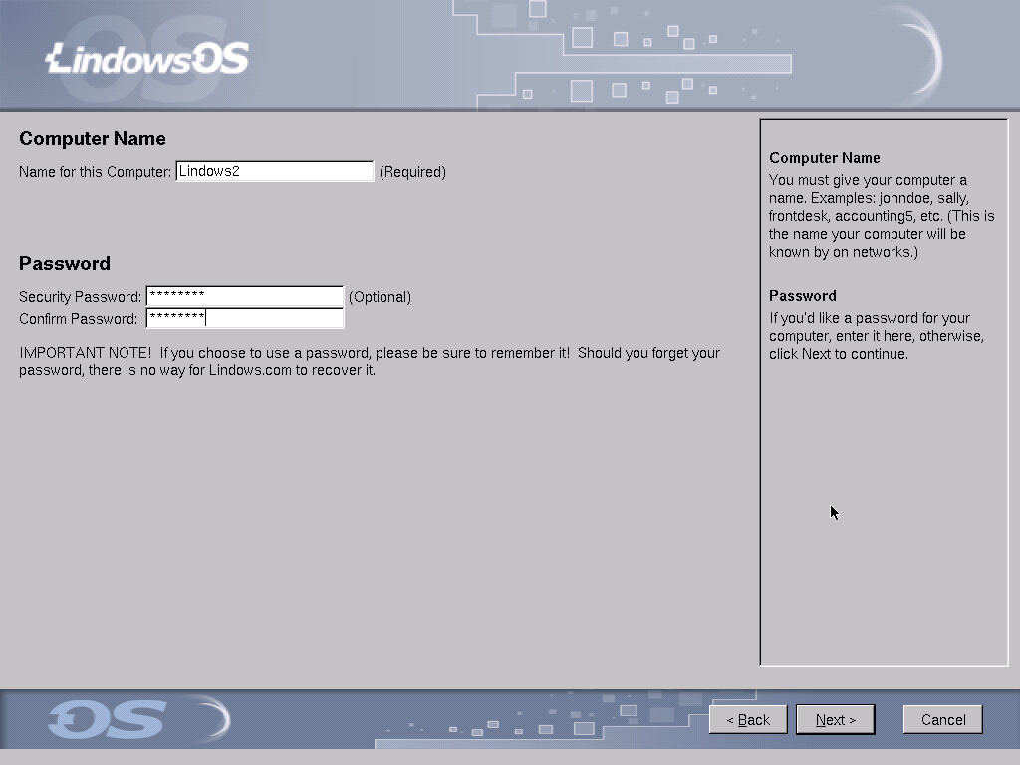Click the "Confirm Password:" label

(79, 319)
